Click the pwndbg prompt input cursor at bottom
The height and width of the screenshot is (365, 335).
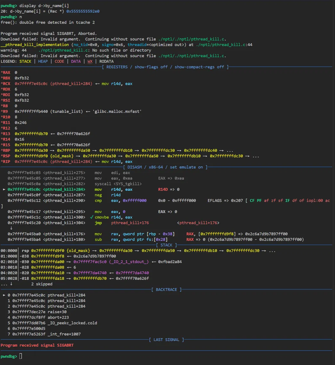coord(21,356)
